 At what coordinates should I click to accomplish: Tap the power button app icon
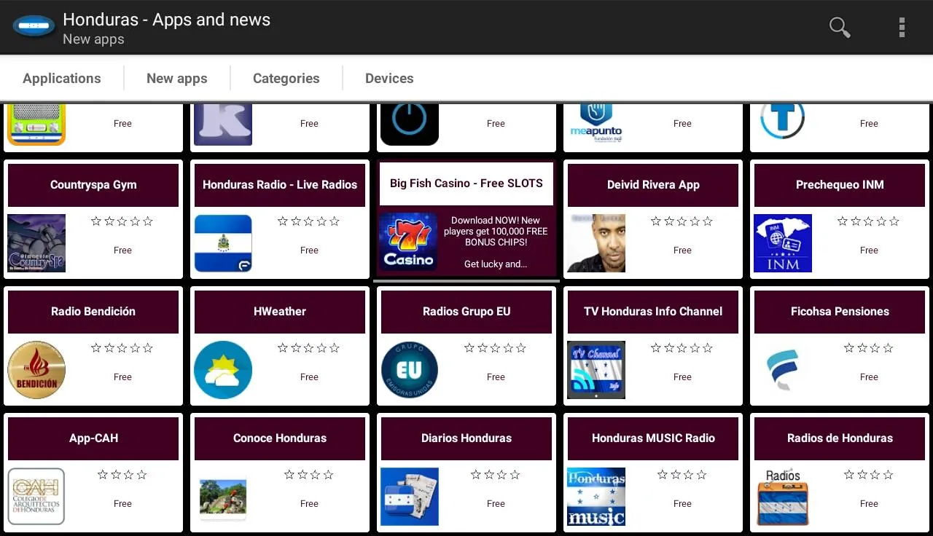(x=410, y=125)
